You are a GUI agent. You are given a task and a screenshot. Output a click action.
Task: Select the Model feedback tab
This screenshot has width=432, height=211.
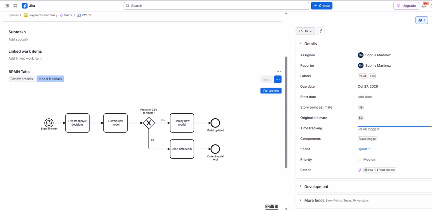50,79
